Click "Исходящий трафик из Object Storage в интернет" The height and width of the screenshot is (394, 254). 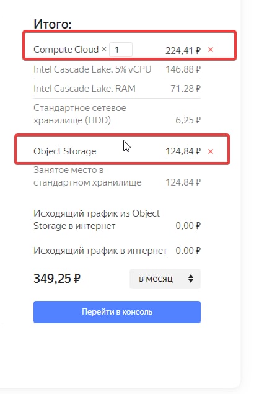point(97,220)
